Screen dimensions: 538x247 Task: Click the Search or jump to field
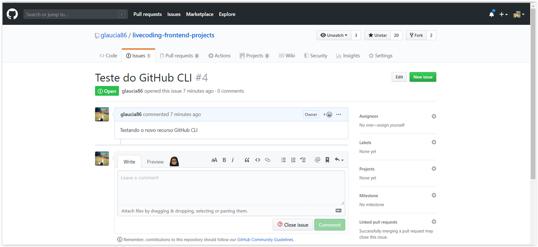[75, 14]
